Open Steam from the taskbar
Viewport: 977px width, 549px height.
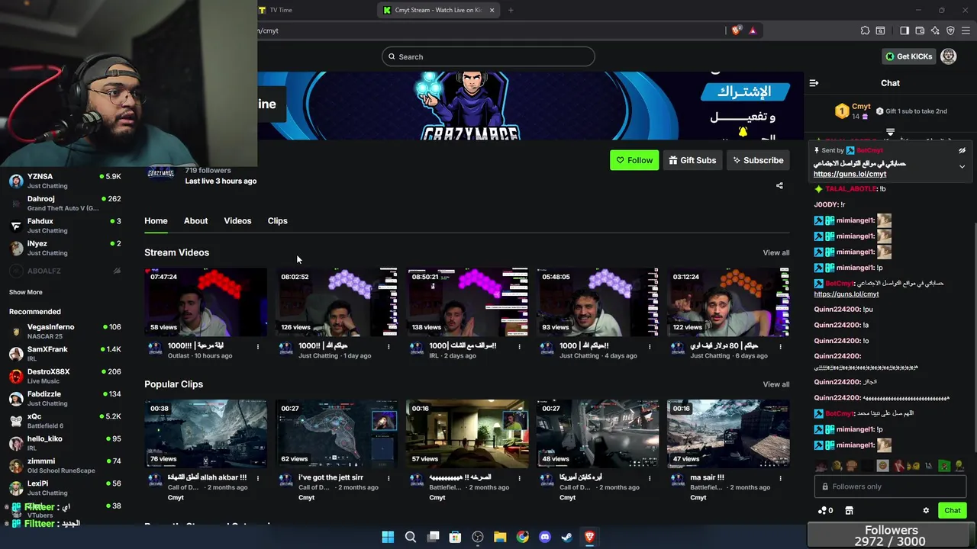567,537
